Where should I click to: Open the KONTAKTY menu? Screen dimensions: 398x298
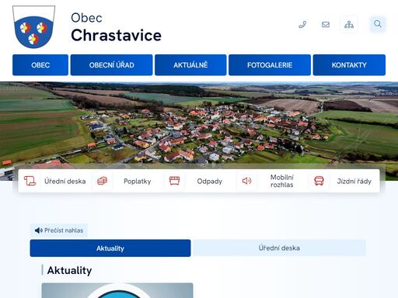[x=349, y=65]
